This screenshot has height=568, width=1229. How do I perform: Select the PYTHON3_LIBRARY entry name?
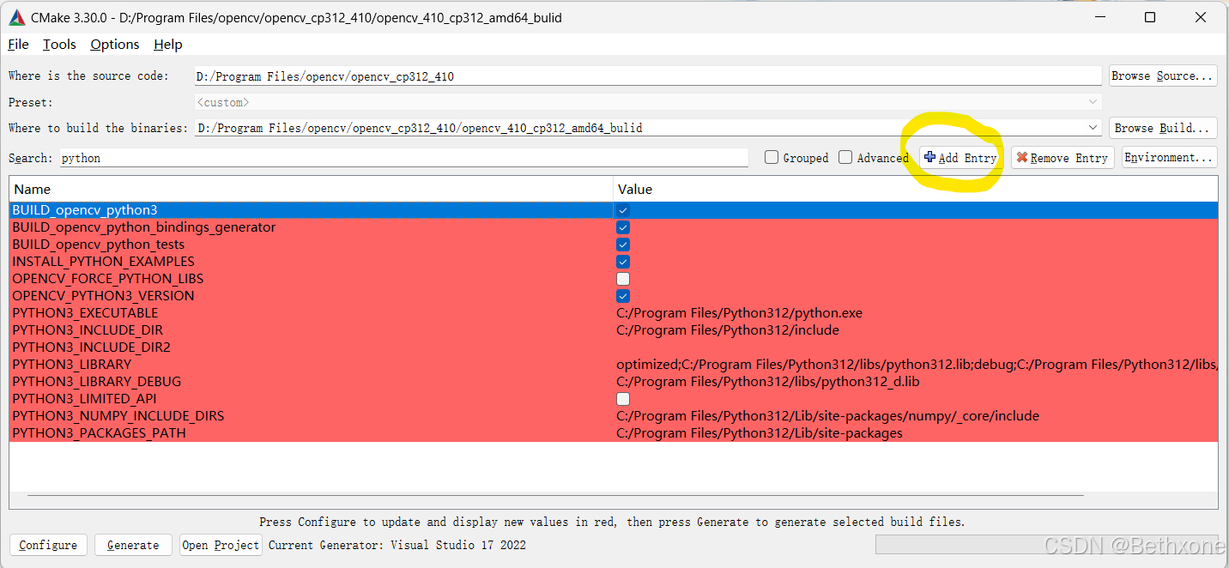pyautogui.click(x=71, y=365)
